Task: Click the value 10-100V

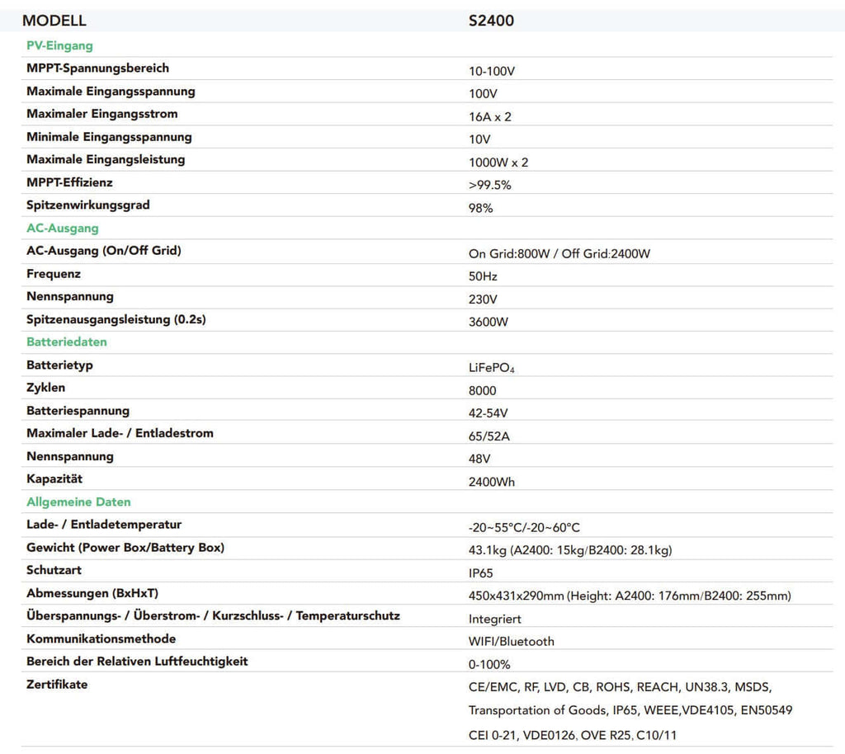Action: coord(492,71)
